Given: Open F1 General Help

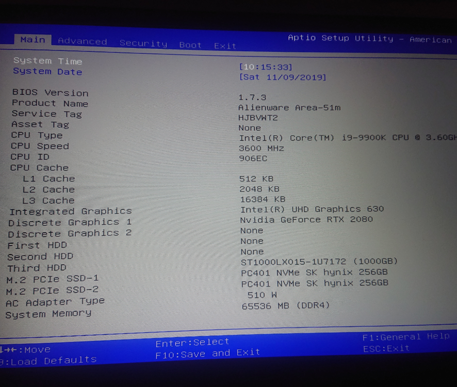Looking at the screenshot, I should 406,337.
